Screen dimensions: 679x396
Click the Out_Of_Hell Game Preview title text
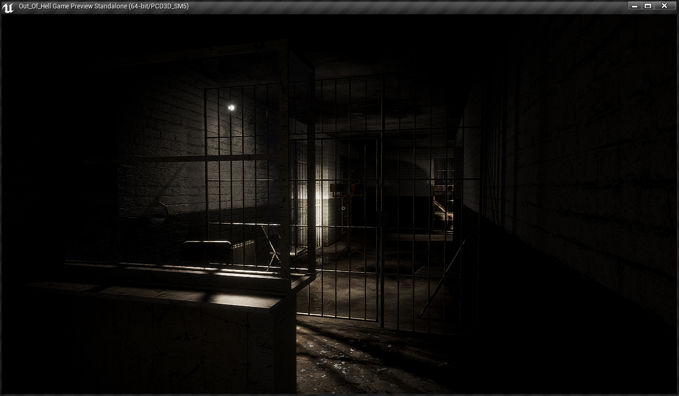click(103, 6)
